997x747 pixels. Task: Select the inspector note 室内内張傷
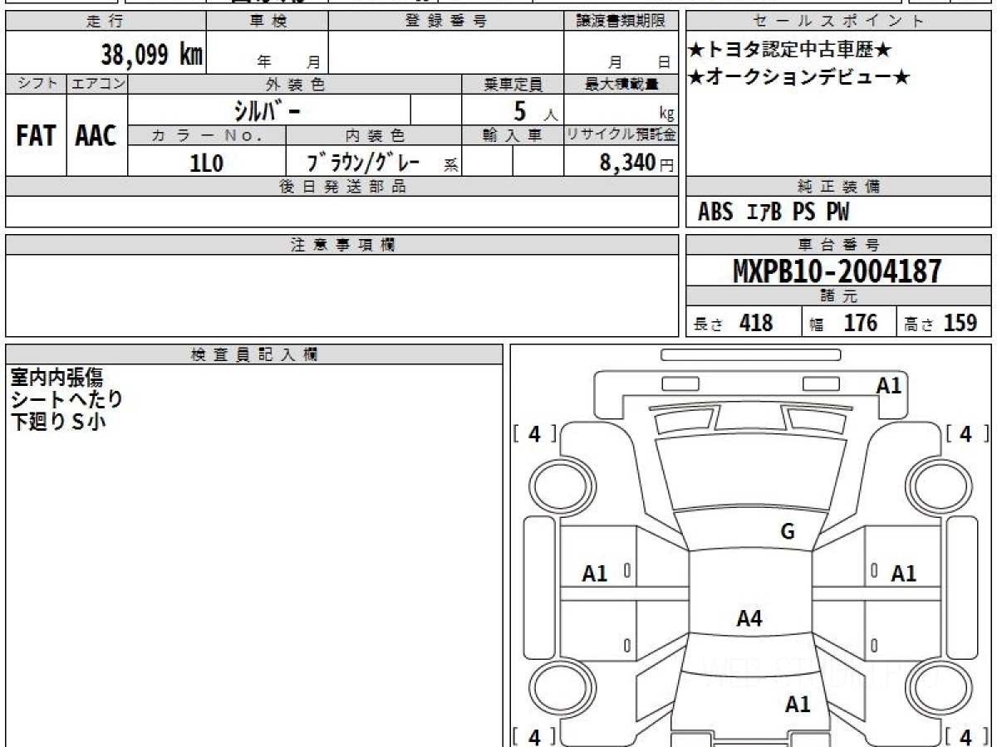[x=56, y=377]
